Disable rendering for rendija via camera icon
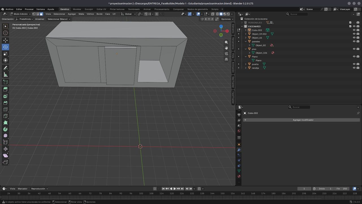 pos(358,68)
